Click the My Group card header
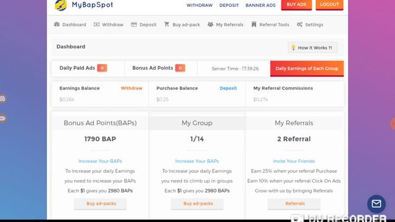Screen dimensions: 395x222 point(197,123)
